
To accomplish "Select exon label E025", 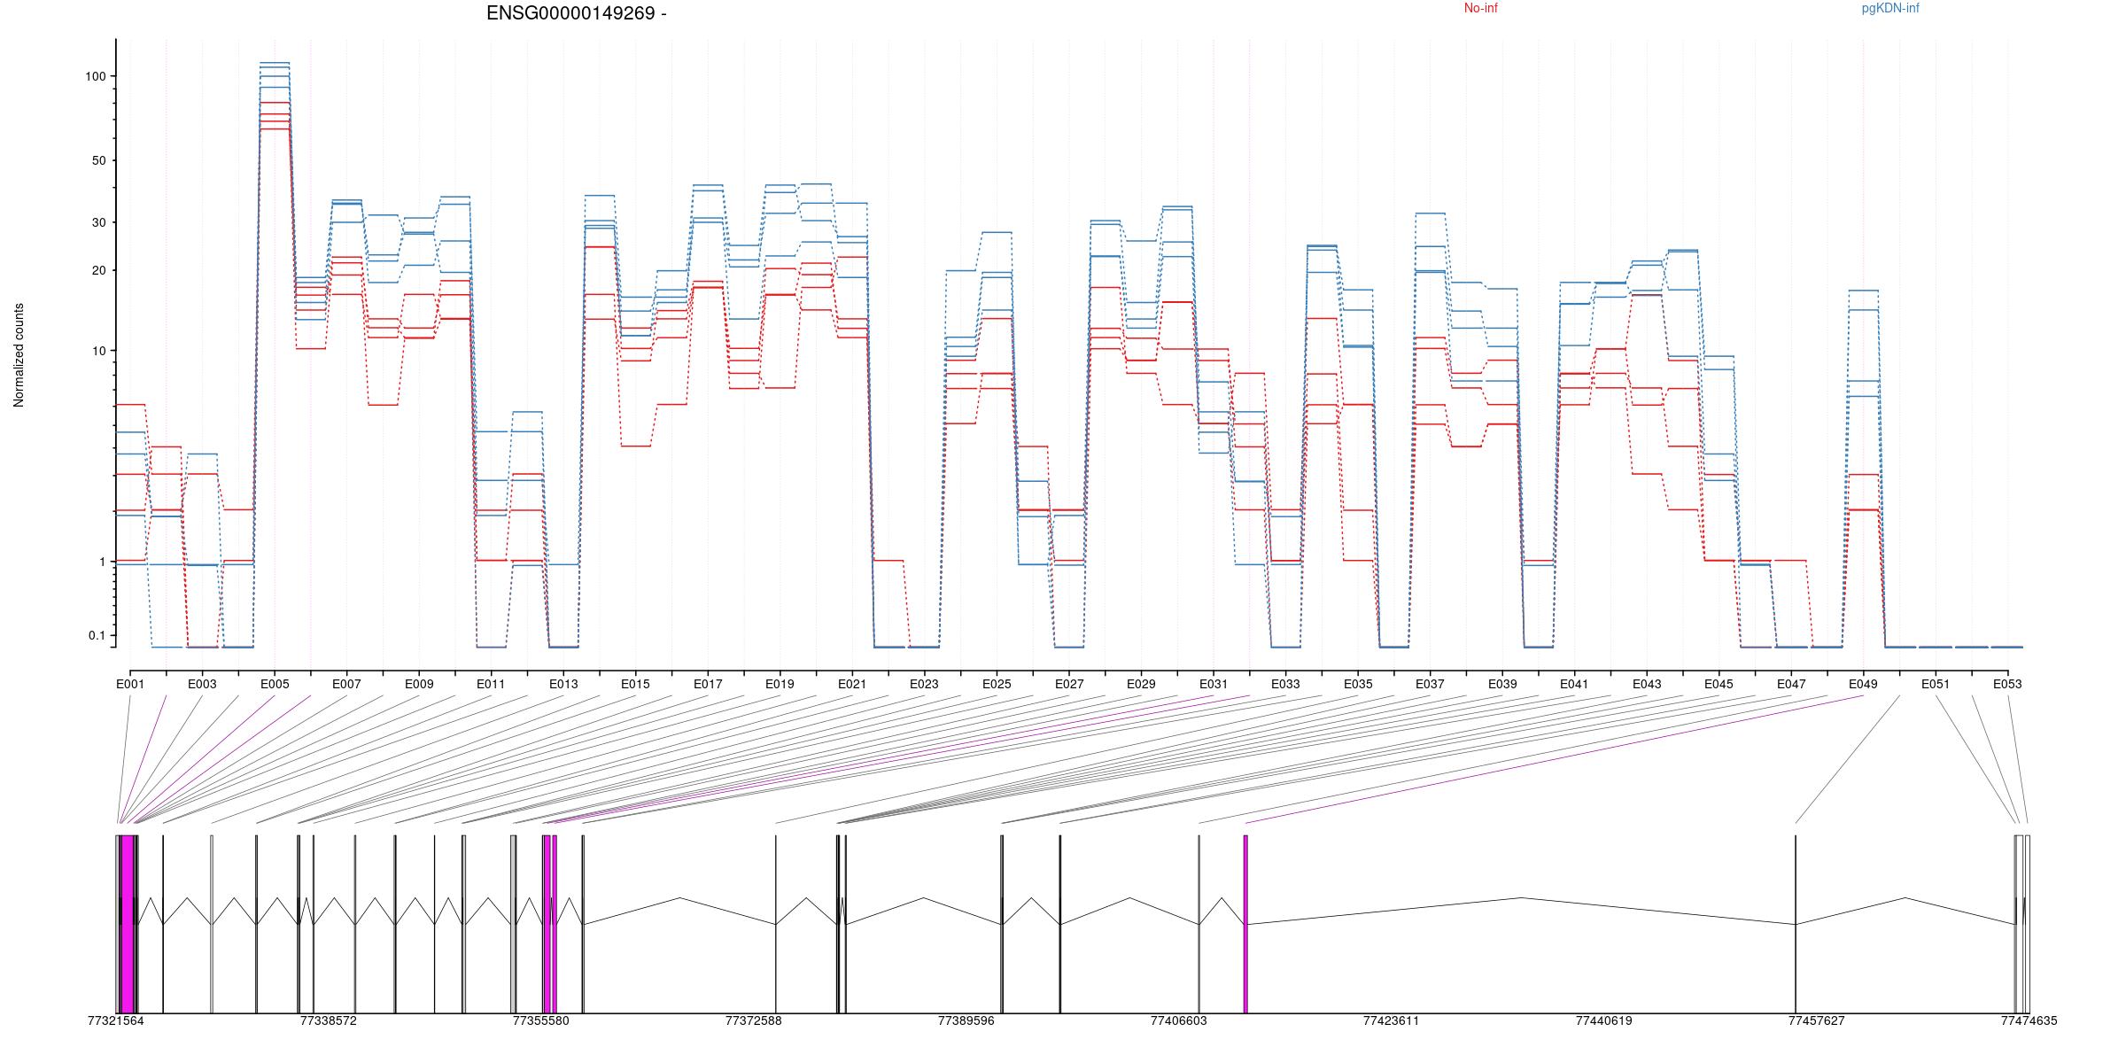I will (997, 684).
